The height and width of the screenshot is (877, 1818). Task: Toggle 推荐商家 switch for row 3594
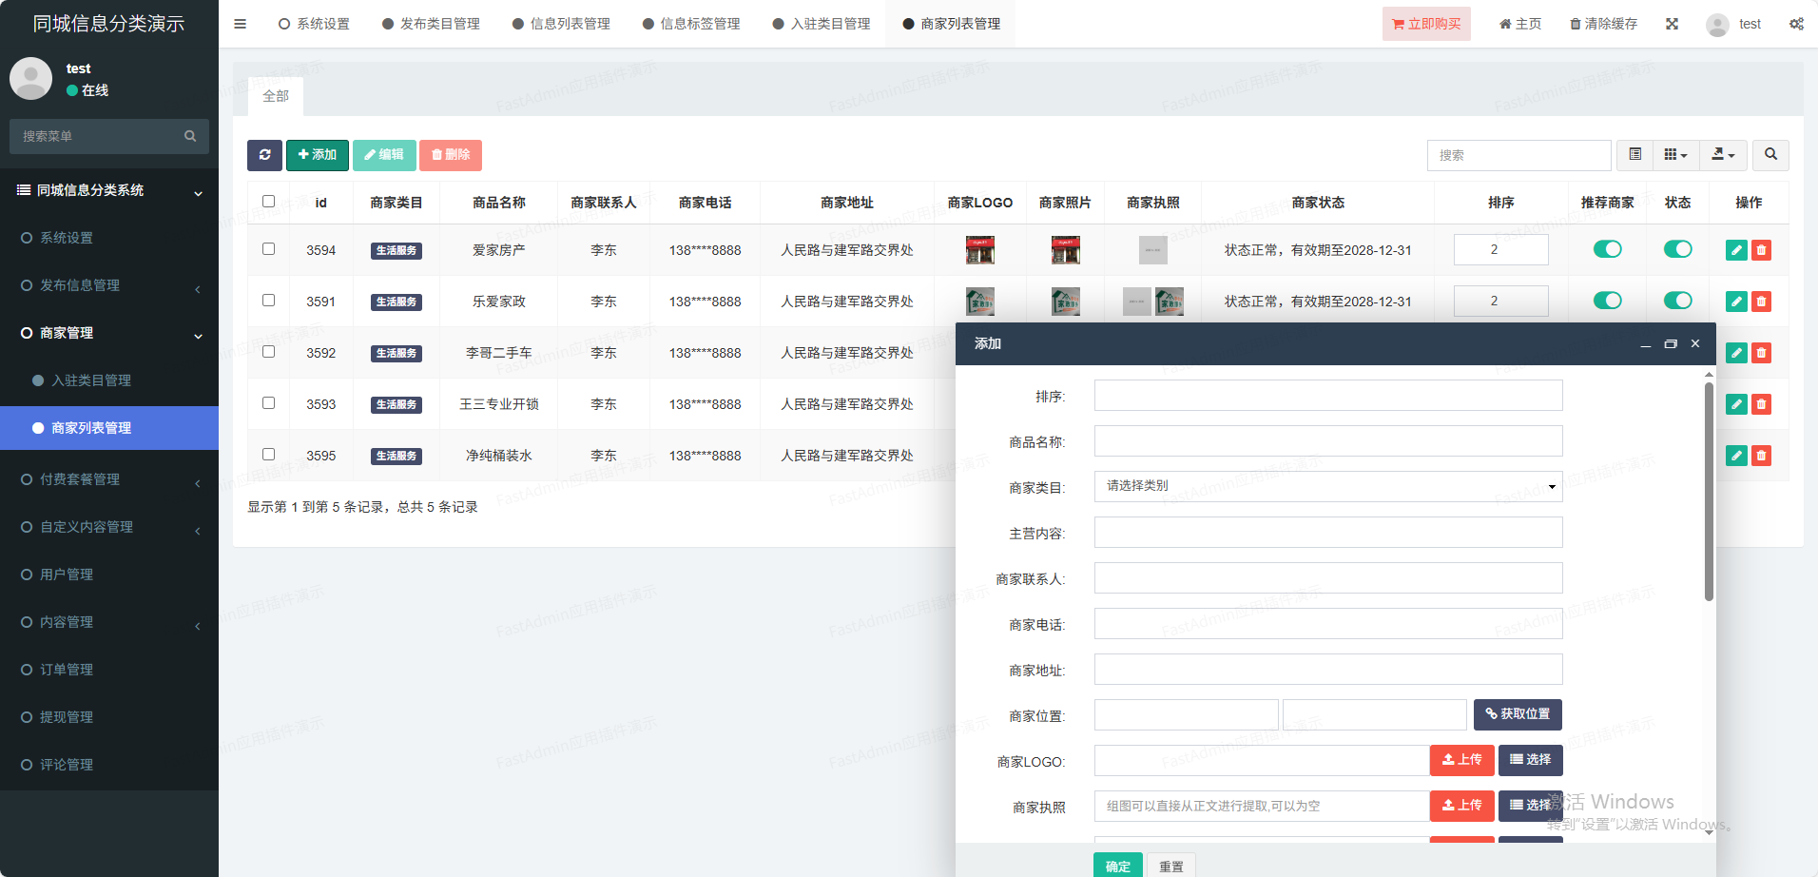coord(1607,249)
